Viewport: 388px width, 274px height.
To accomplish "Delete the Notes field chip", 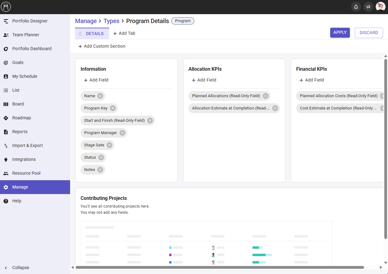I will click(100, 170).
